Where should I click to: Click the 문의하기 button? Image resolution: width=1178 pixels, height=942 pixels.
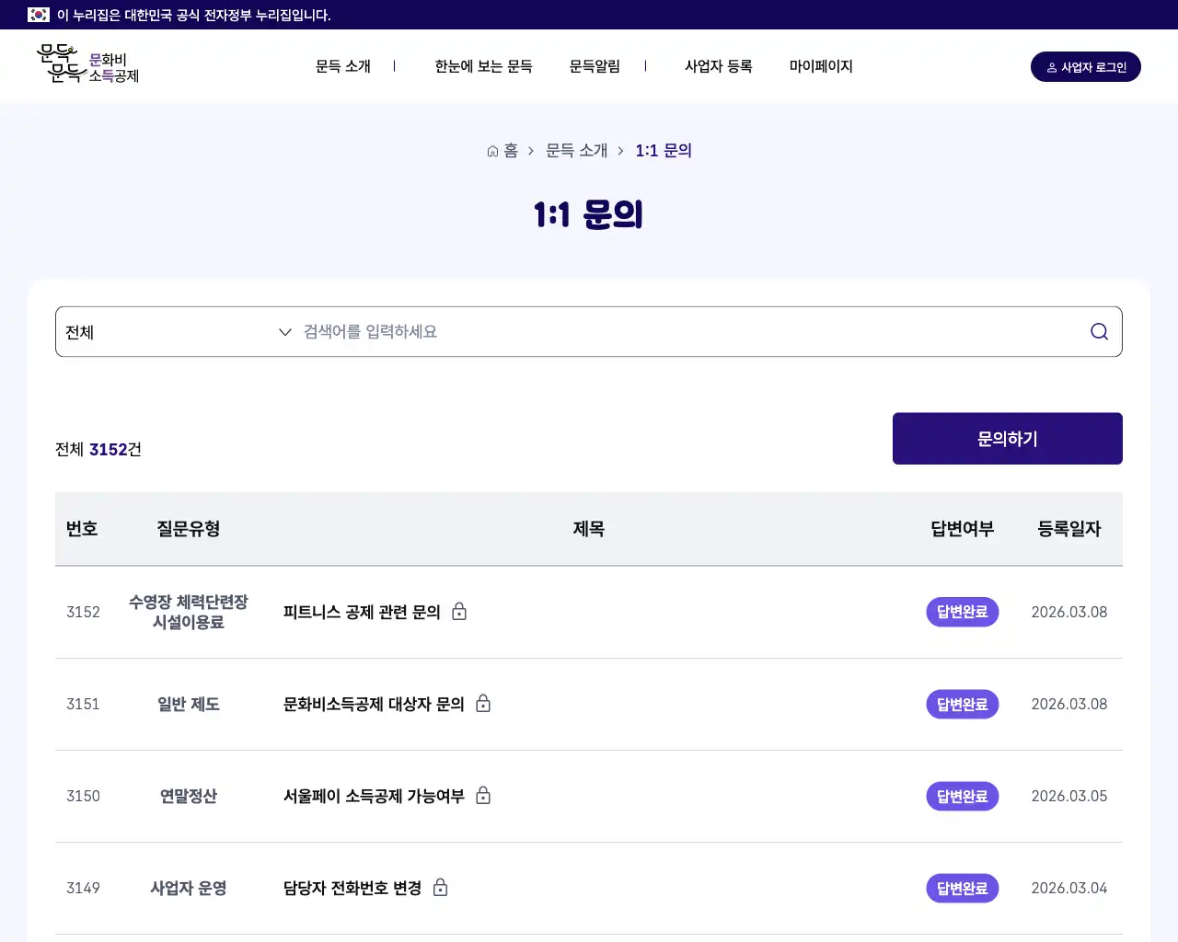[1007, 438]
